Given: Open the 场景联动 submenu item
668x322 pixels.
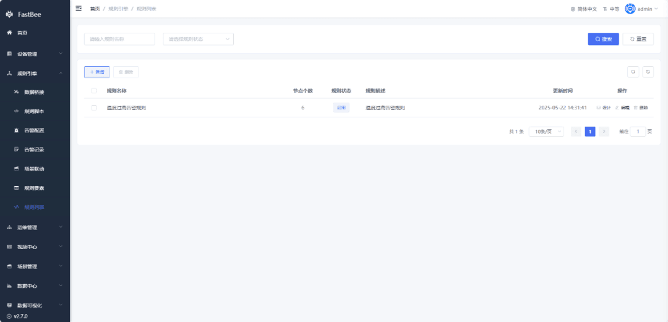Looking at the screenshot, I should coord(35,169).
